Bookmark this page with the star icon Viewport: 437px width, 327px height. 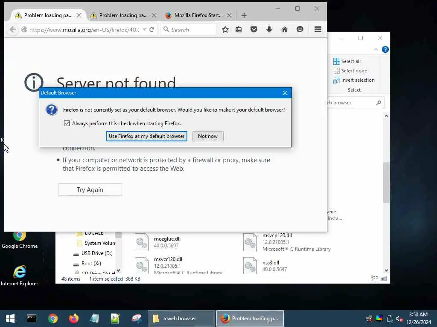pyautogui.click(x=225, y=29)
